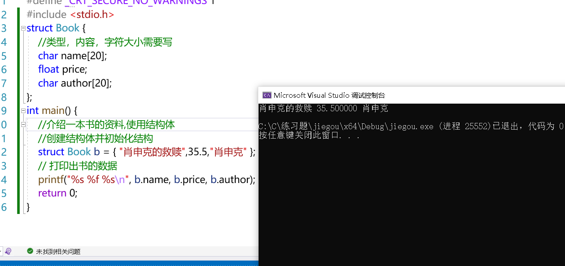Click line number 7 in the gutter

[4, 83]
